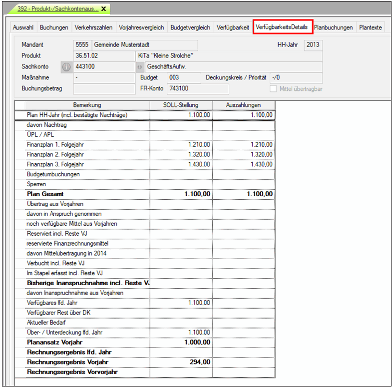Click the SOLL-Stellung column header
The image size is (392, 387).
[181, 105]
